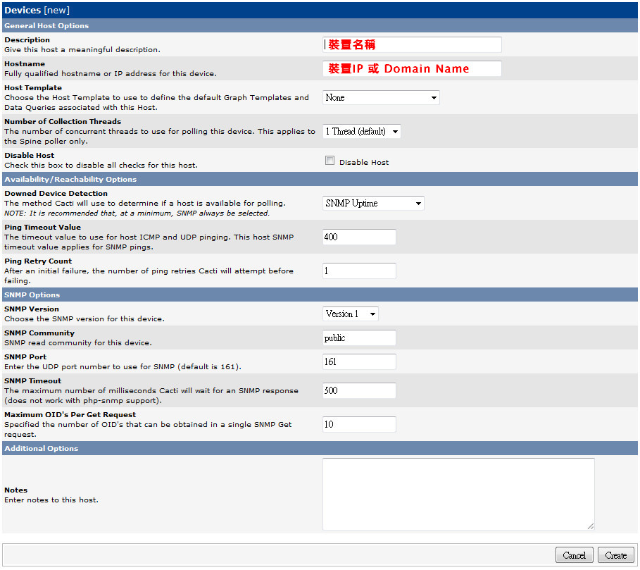Open the Number of Collection Threads dropdown
The image size is (640, 570).
click(362, 132)
